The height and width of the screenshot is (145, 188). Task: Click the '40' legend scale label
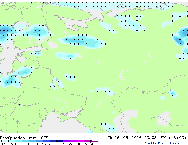(x=78, y=144)
